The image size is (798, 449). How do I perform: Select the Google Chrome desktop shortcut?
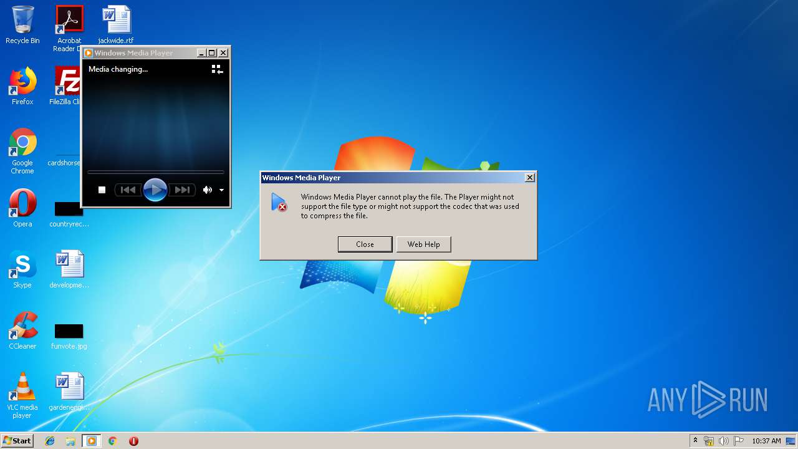22,151
